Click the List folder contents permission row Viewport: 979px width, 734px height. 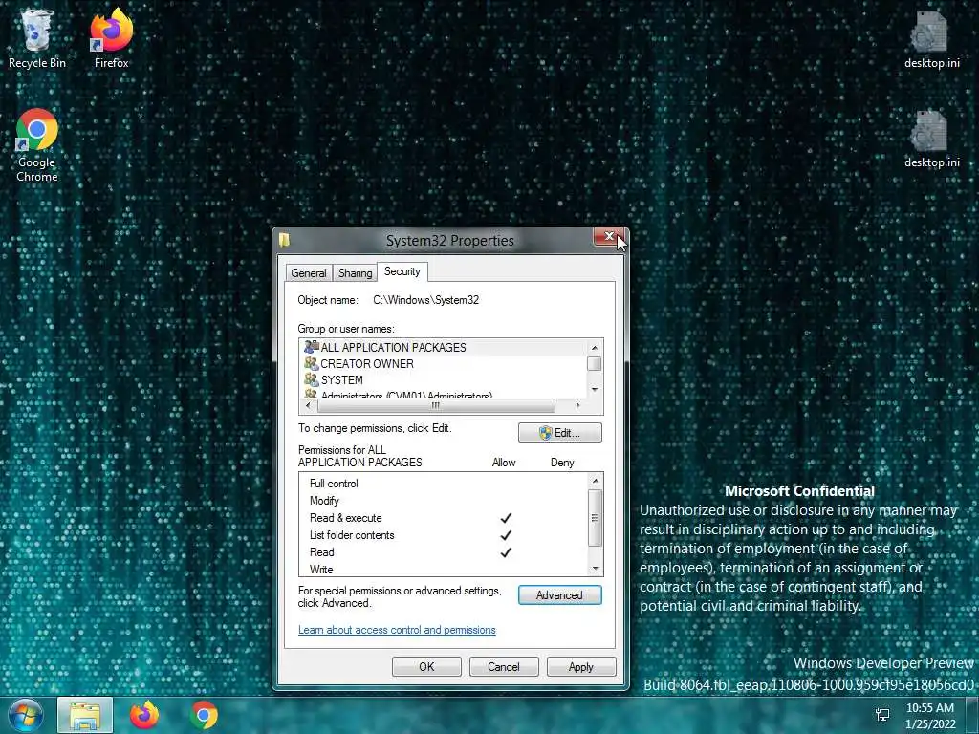pyautogui.click(x=444, y=535)
